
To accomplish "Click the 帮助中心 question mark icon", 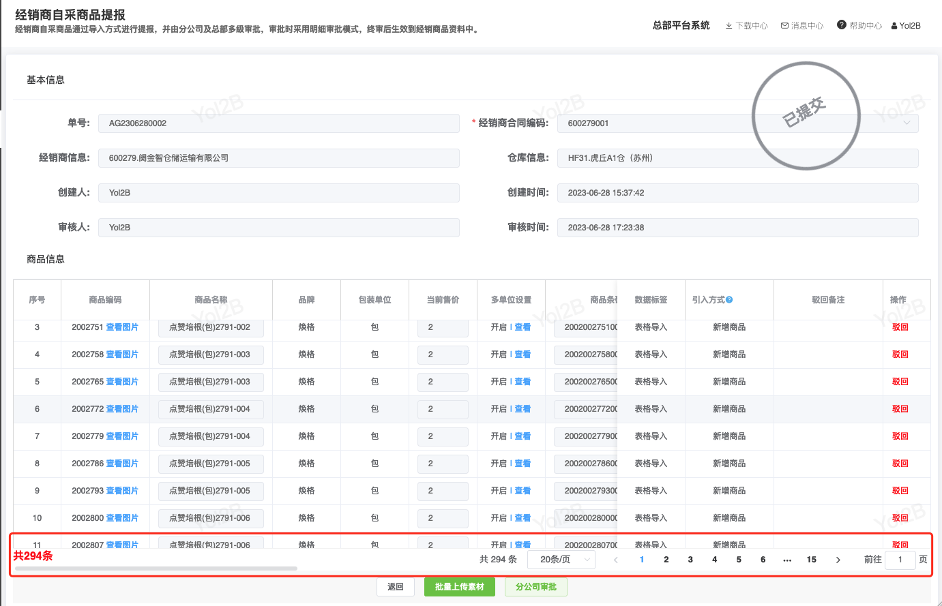I will tap(842, 25).
